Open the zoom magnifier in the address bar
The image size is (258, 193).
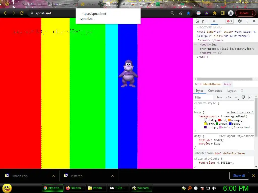tap(172, 13)
